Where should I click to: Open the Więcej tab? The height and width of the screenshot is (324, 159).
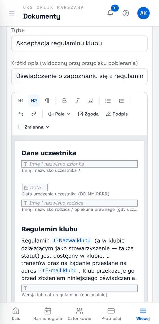click(x=143, y=314)
